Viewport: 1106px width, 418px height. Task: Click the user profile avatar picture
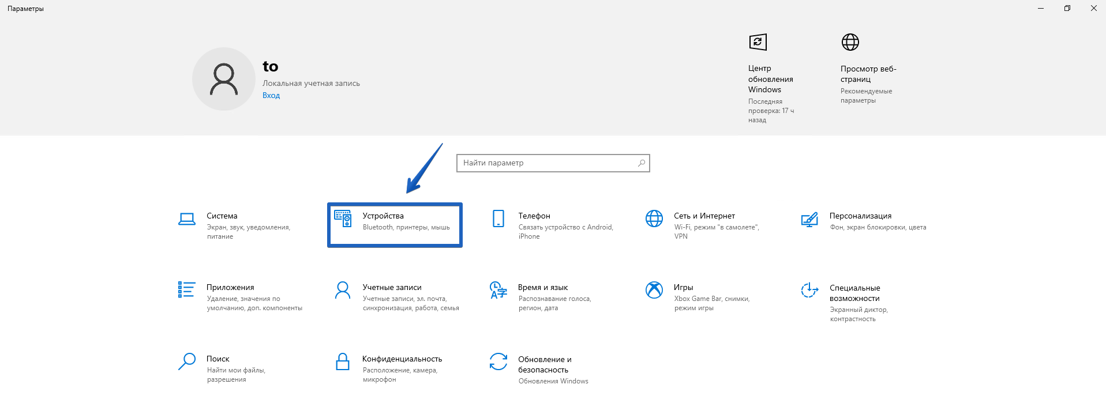pyautogui.click(x=224, y=79)
